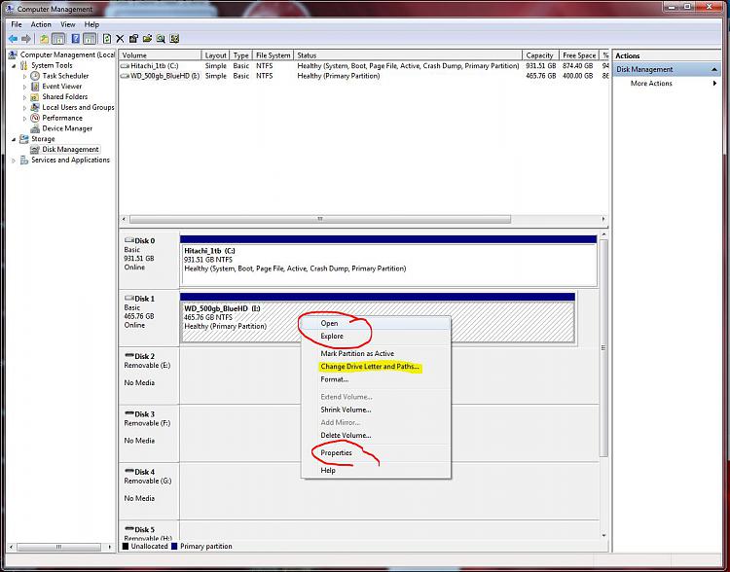This screenshot has height=572, width=730.
Task: Sort by the Status column header
Action: (x=408, y=54)
